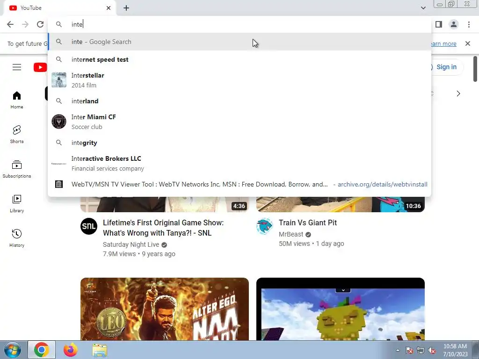This screenshot has height=359, width=479.
Task: Open the WebTV/MSN TV Viewer Tool archive.org suggestion
Action: click(239, 184)
